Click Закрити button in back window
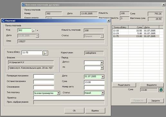The height and width of the screenshot is (117, 166). (x=156, y=101)
